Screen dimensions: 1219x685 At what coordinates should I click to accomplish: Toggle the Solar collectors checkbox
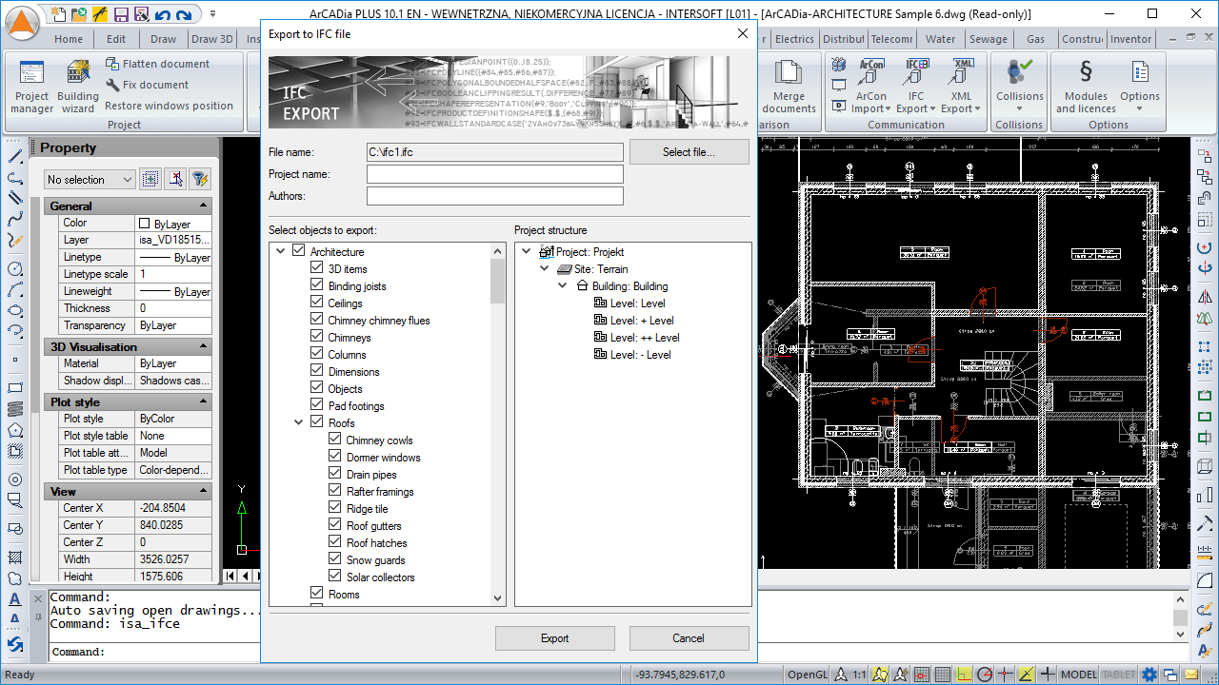335,577
